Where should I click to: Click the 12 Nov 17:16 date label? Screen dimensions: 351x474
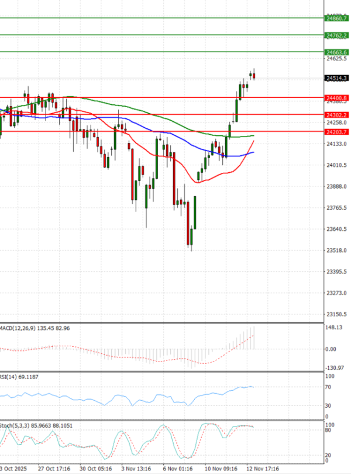pyautogui.click(x=261, y=469)
